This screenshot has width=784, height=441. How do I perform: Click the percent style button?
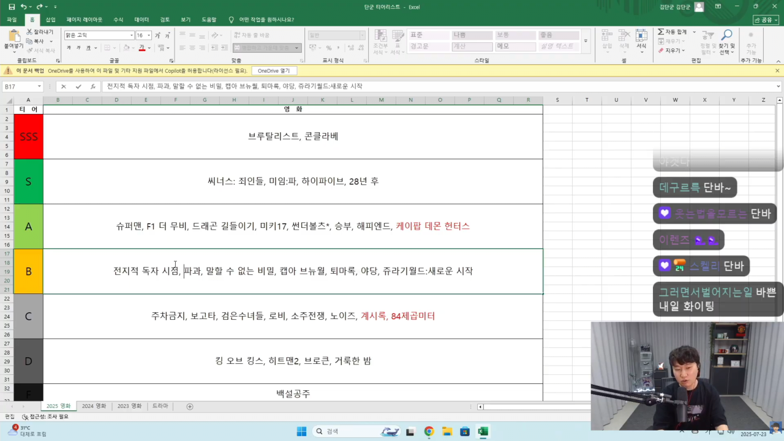[x=329, y=48]
